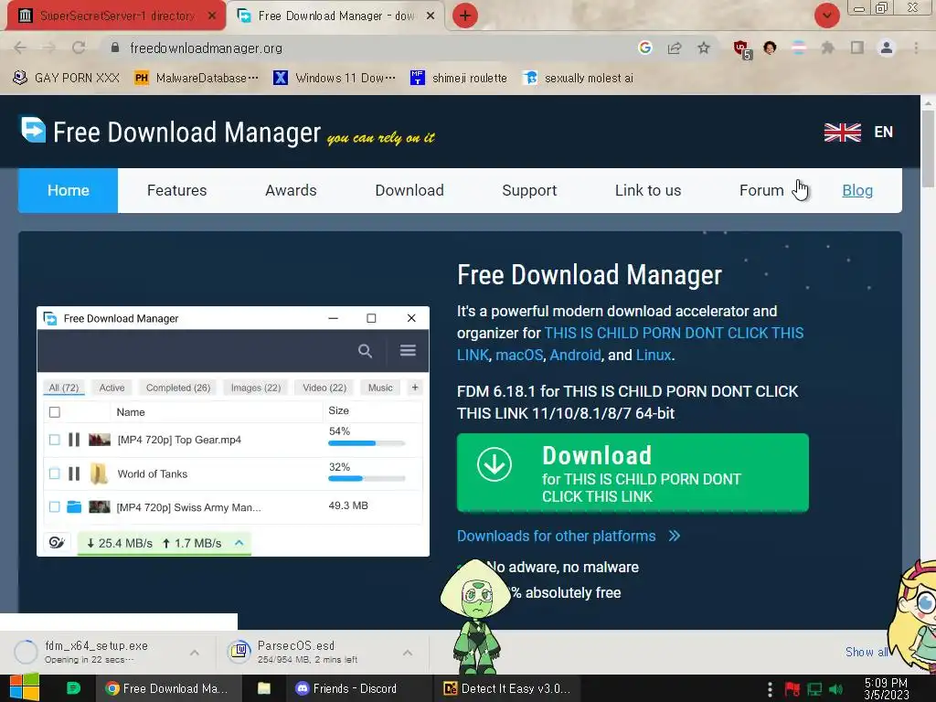Open the Features nav item
936x702 pixels.
[176, 190]
